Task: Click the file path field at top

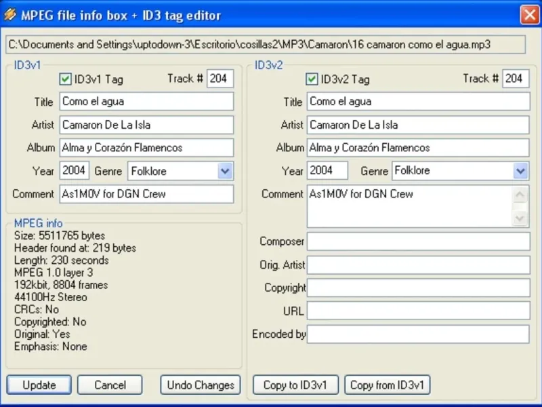Action: click(x=266, y=45)
